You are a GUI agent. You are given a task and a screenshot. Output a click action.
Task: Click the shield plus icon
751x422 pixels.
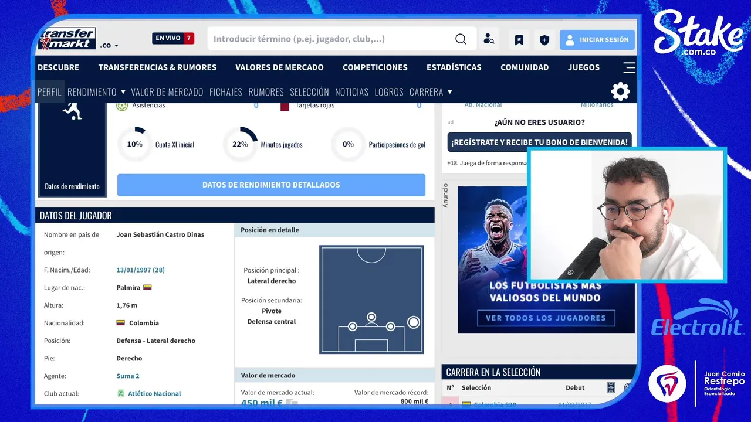click(x=544, y=40)
